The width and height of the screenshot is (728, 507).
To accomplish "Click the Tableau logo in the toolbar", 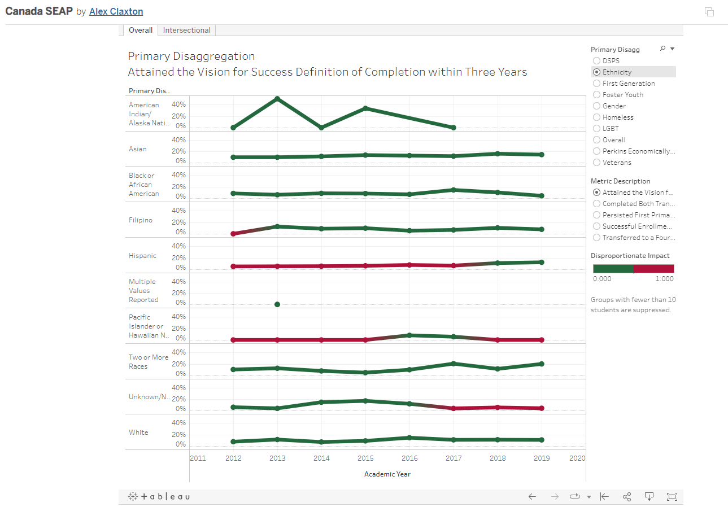I will (159, 497).
